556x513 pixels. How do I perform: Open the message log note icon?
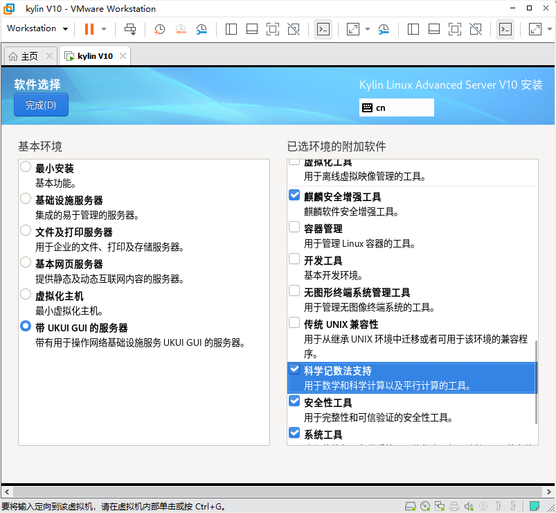[534, 507]
